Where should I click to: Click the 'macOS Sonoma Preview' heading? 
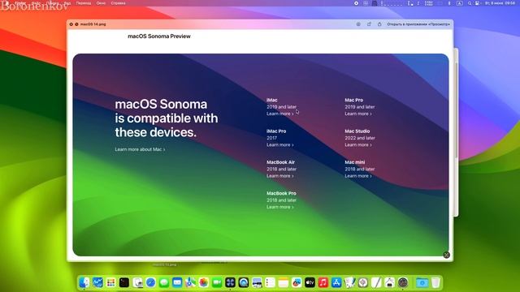[159, 36]
